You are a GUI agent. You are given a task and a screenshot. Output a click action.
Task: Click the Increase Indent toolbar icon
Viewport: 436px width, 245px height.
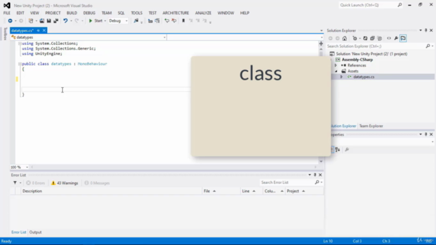(157, 21)
